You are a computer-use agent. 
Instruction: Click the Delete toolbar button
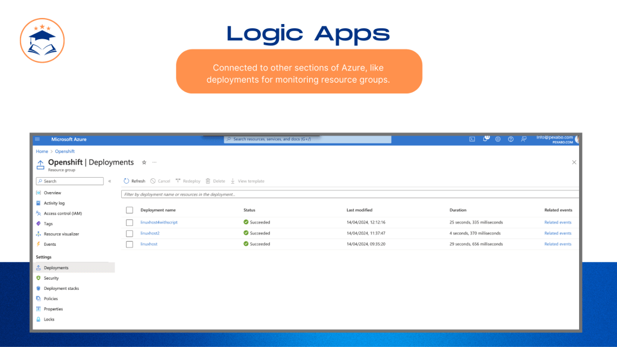(215, 181)
